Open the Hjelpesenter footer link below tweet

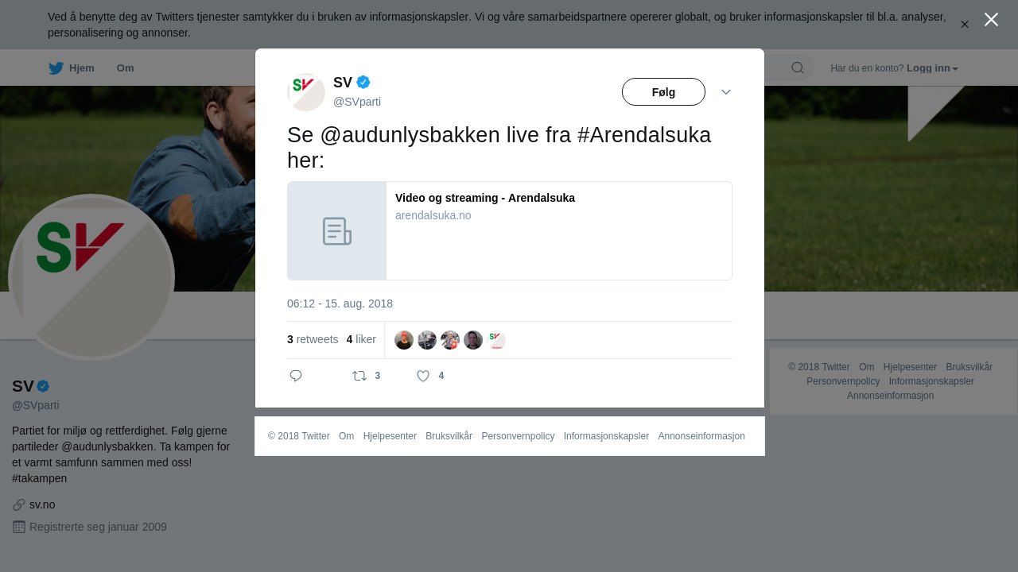pos(390,436)
